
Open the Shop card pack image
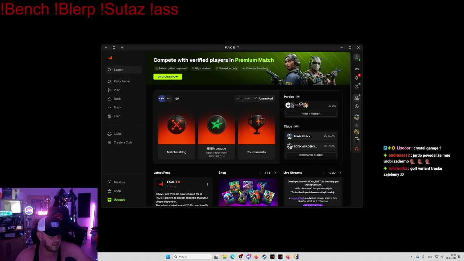click(x=248, y=192)
